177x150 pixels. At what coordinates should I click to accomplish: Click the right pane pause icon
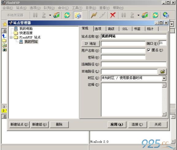point(124,15)
